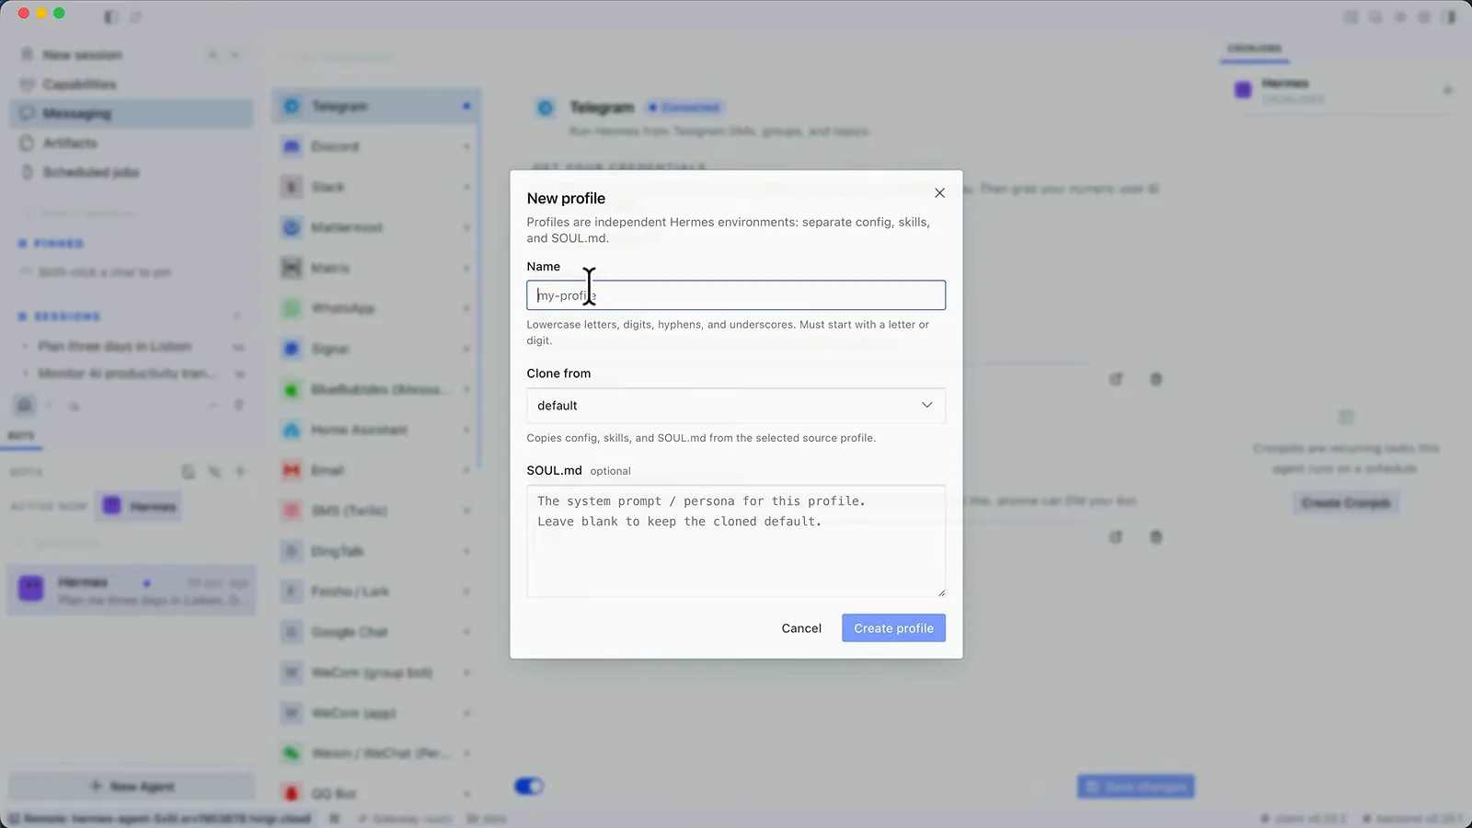Select Email in the platform list
Viewport: 1472px width, 828px height.
(376, 470)
